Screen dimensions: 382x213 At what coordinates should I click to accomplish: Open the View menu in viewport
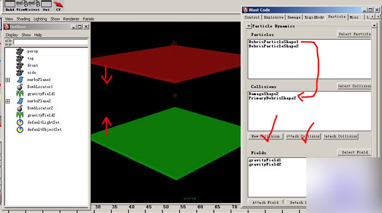point(9,19)
